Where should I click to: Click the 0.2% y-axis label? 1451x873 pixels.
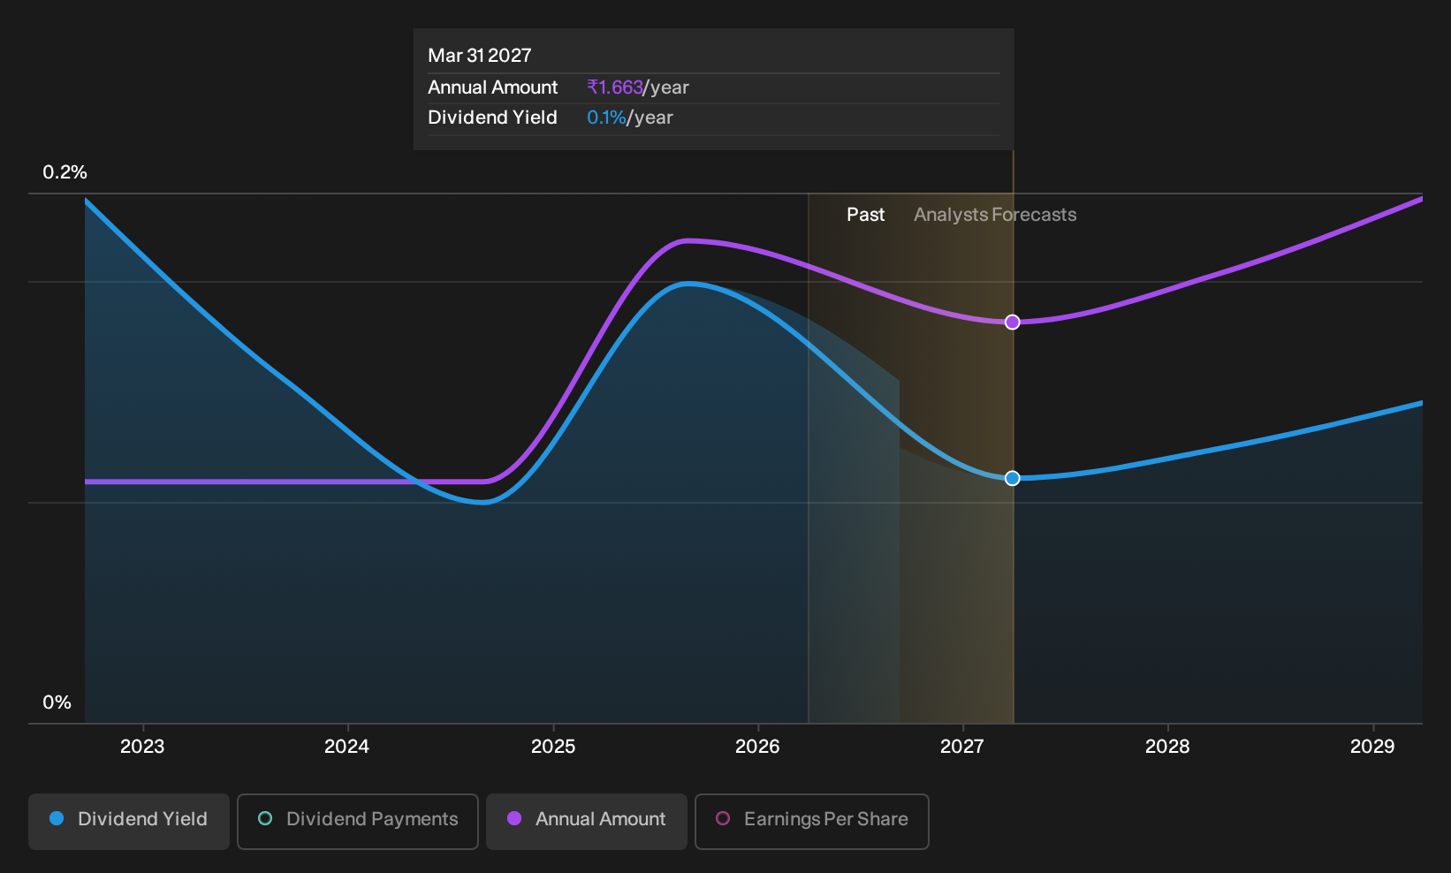[65, 172]
